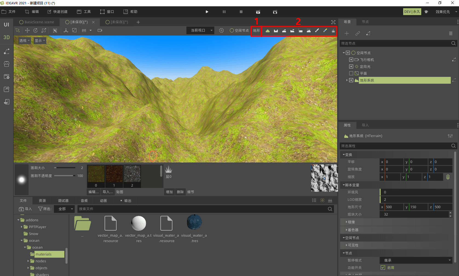
Task: Select the terrain color paint brush
Action: coord(325,31)
